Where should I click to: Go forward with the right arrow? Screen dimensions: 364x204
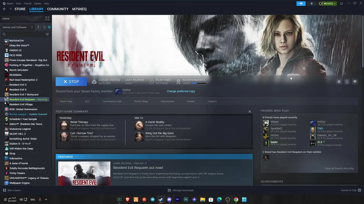pos(10,9)
